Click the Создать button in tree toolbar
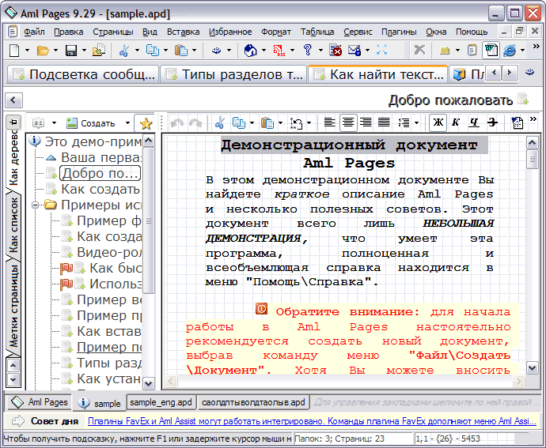This screenshot has width=546, height=448. [91, 123]
